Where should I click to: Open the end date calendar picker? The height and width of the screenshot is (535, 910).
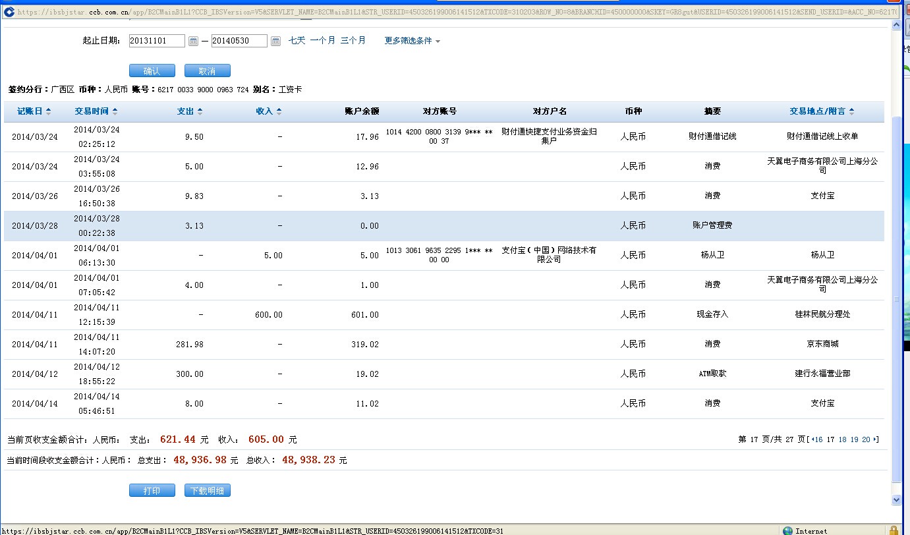[x=275, y=41]
